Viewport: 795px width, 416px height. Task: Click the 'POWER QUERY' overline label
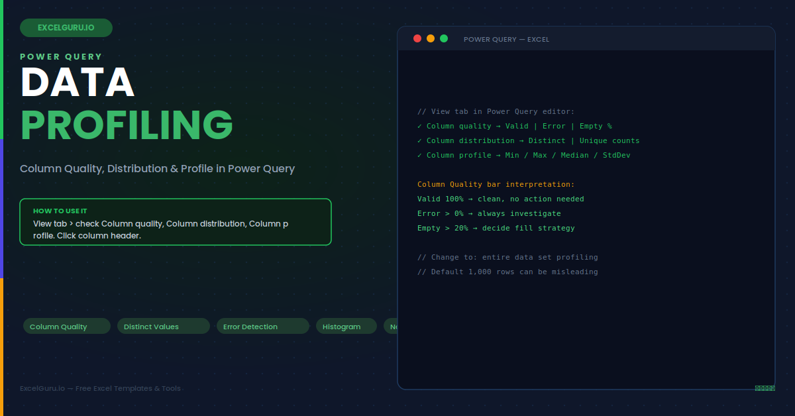pos(62,57)
